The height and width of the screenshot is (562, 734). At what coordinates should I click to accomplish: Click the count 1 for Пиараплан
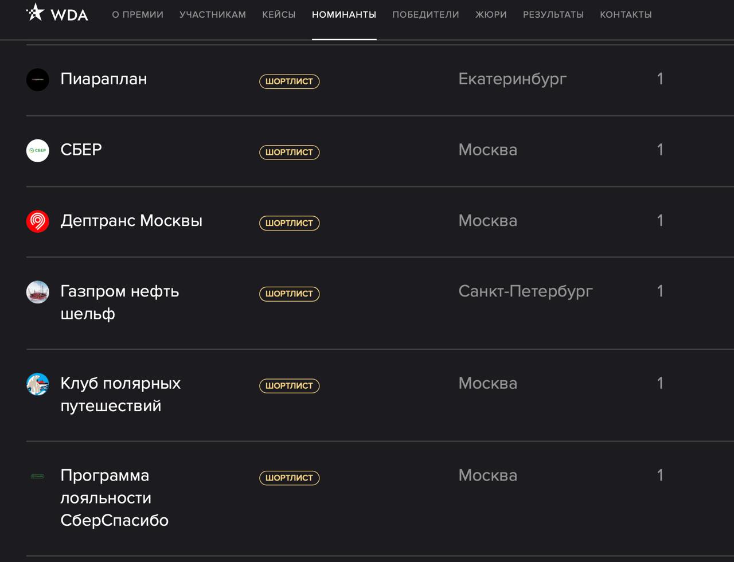(660, 79)
